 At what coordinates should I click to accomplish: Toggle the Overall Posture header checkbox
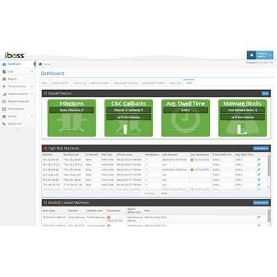(46, 93)
